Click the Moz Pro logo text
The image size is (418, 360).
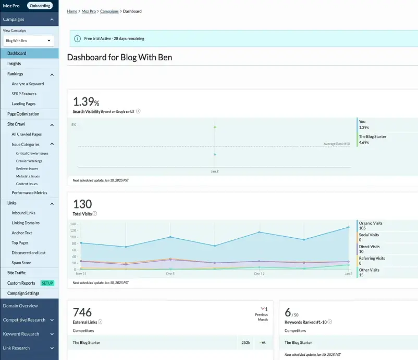[x=11, y=6]
